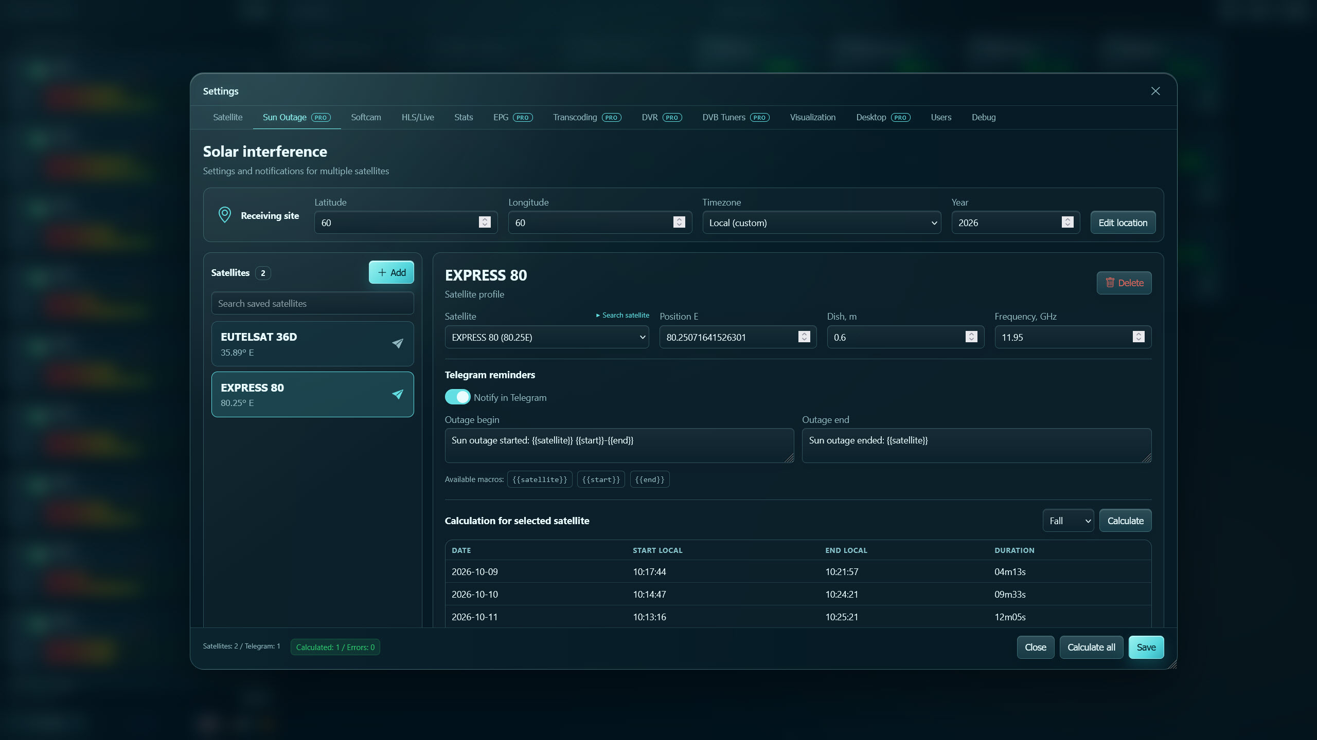This screenshot has width=1317, height=740.
Task: Open the Debug tab
Action: (x=984, y=117)
